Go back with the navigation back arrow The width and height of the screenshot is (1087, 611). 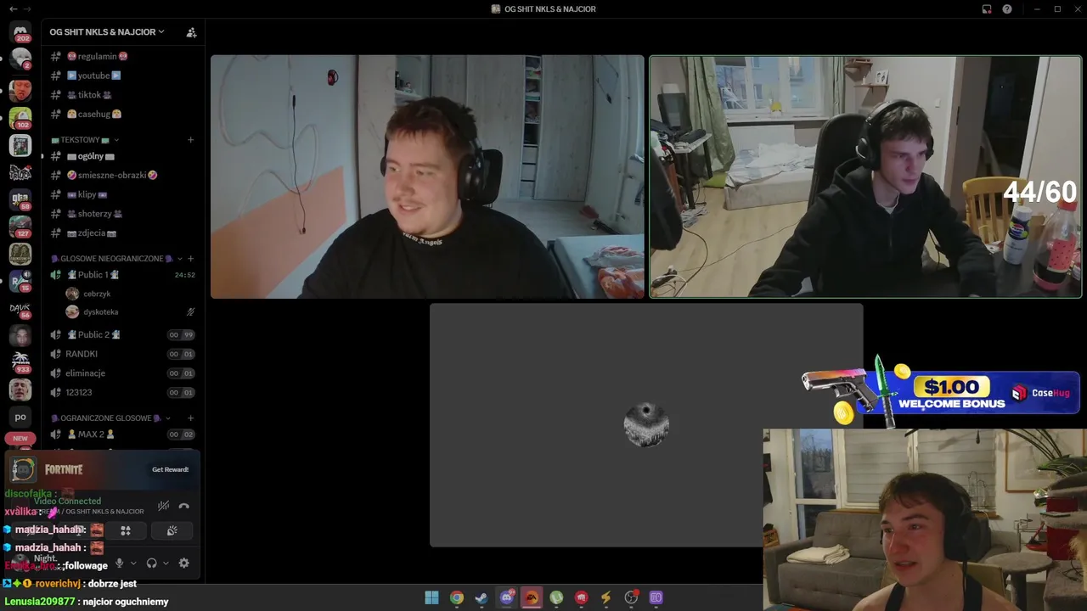point(12,9)
